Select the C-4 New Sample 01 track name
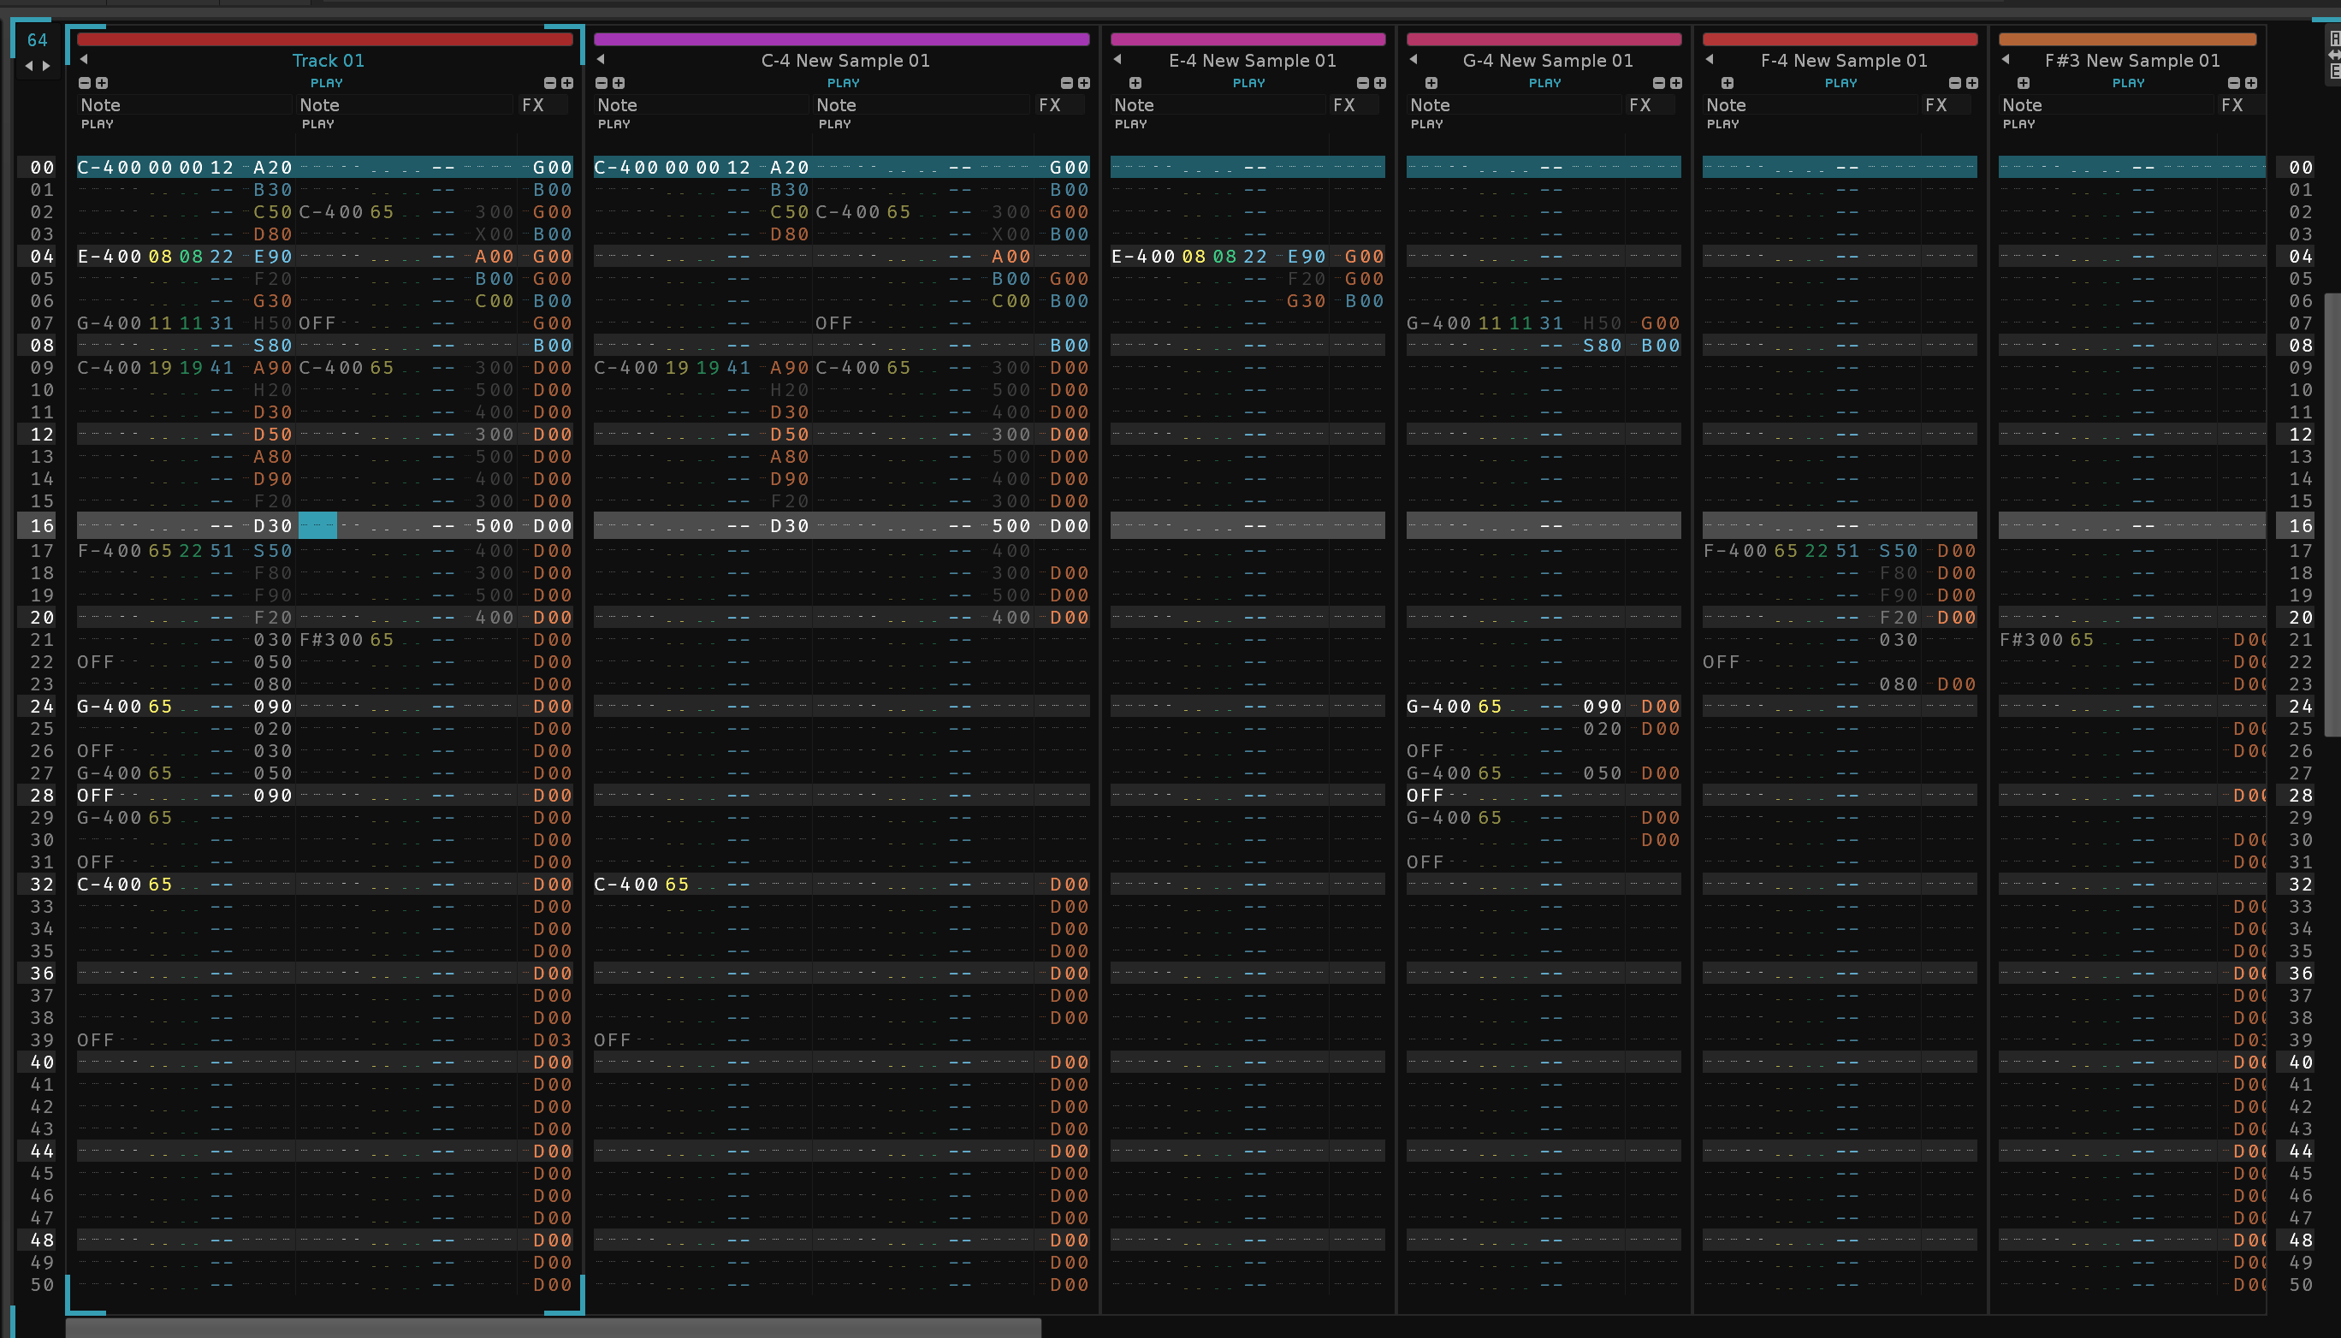The image size is (2341, 1338). 845,61
